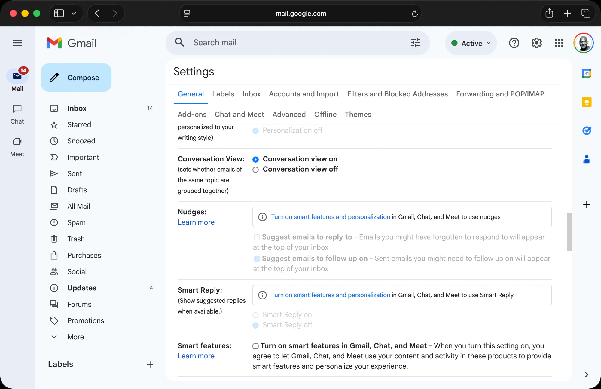Viewport: 601px width, 389px height.
Task: Open the Google Tasks side panel icon
Action: (x=586, y=130)
